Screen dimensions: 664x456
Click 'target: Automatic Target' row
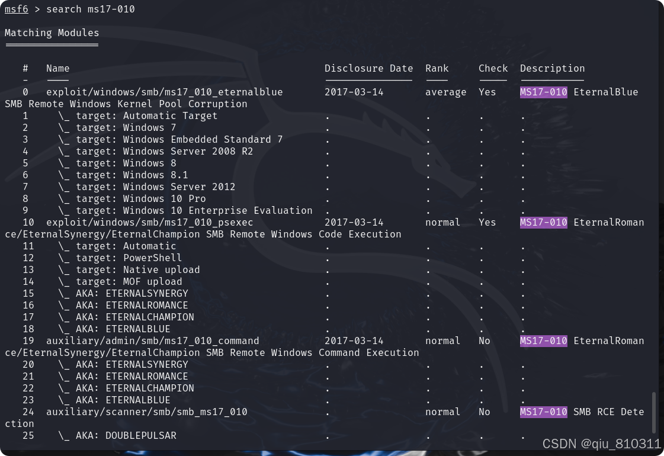(x=137, y=115)
